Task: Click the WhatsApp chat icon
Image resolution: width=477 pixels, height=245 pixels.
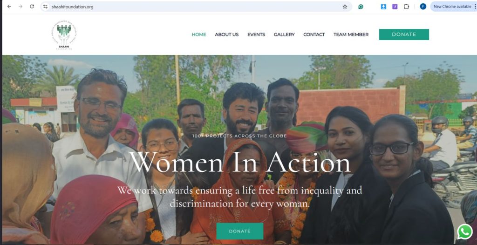Action: (x=464, y=231)
